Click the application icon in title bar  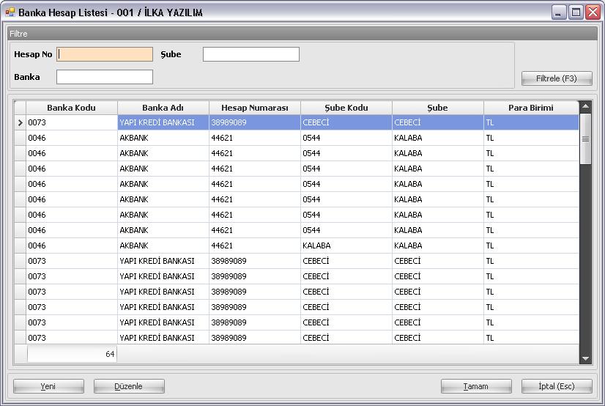(10, 12)
